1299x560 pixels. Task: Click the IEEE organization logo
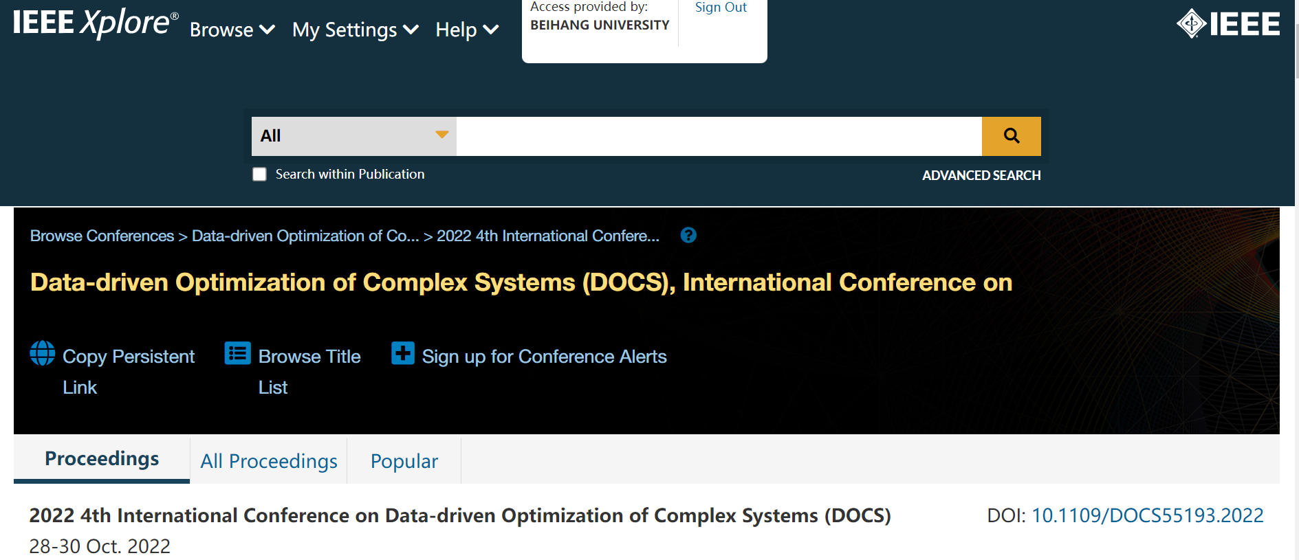(x=1228, y=24)
